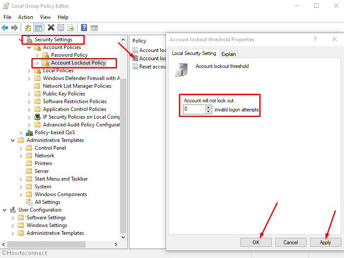The width and height of the screenshot is (344, 258).
Task: Select Windows Defender Firewall item
Action: coord(81,78)
